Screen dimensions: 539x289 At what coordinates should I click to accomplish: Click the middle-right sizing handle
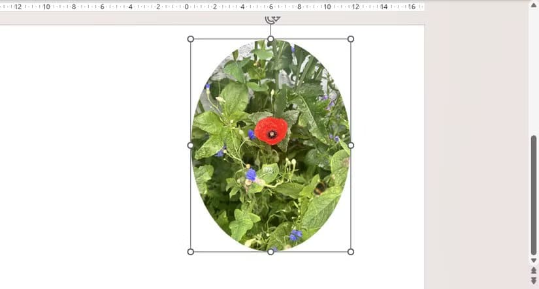point(351,145)
